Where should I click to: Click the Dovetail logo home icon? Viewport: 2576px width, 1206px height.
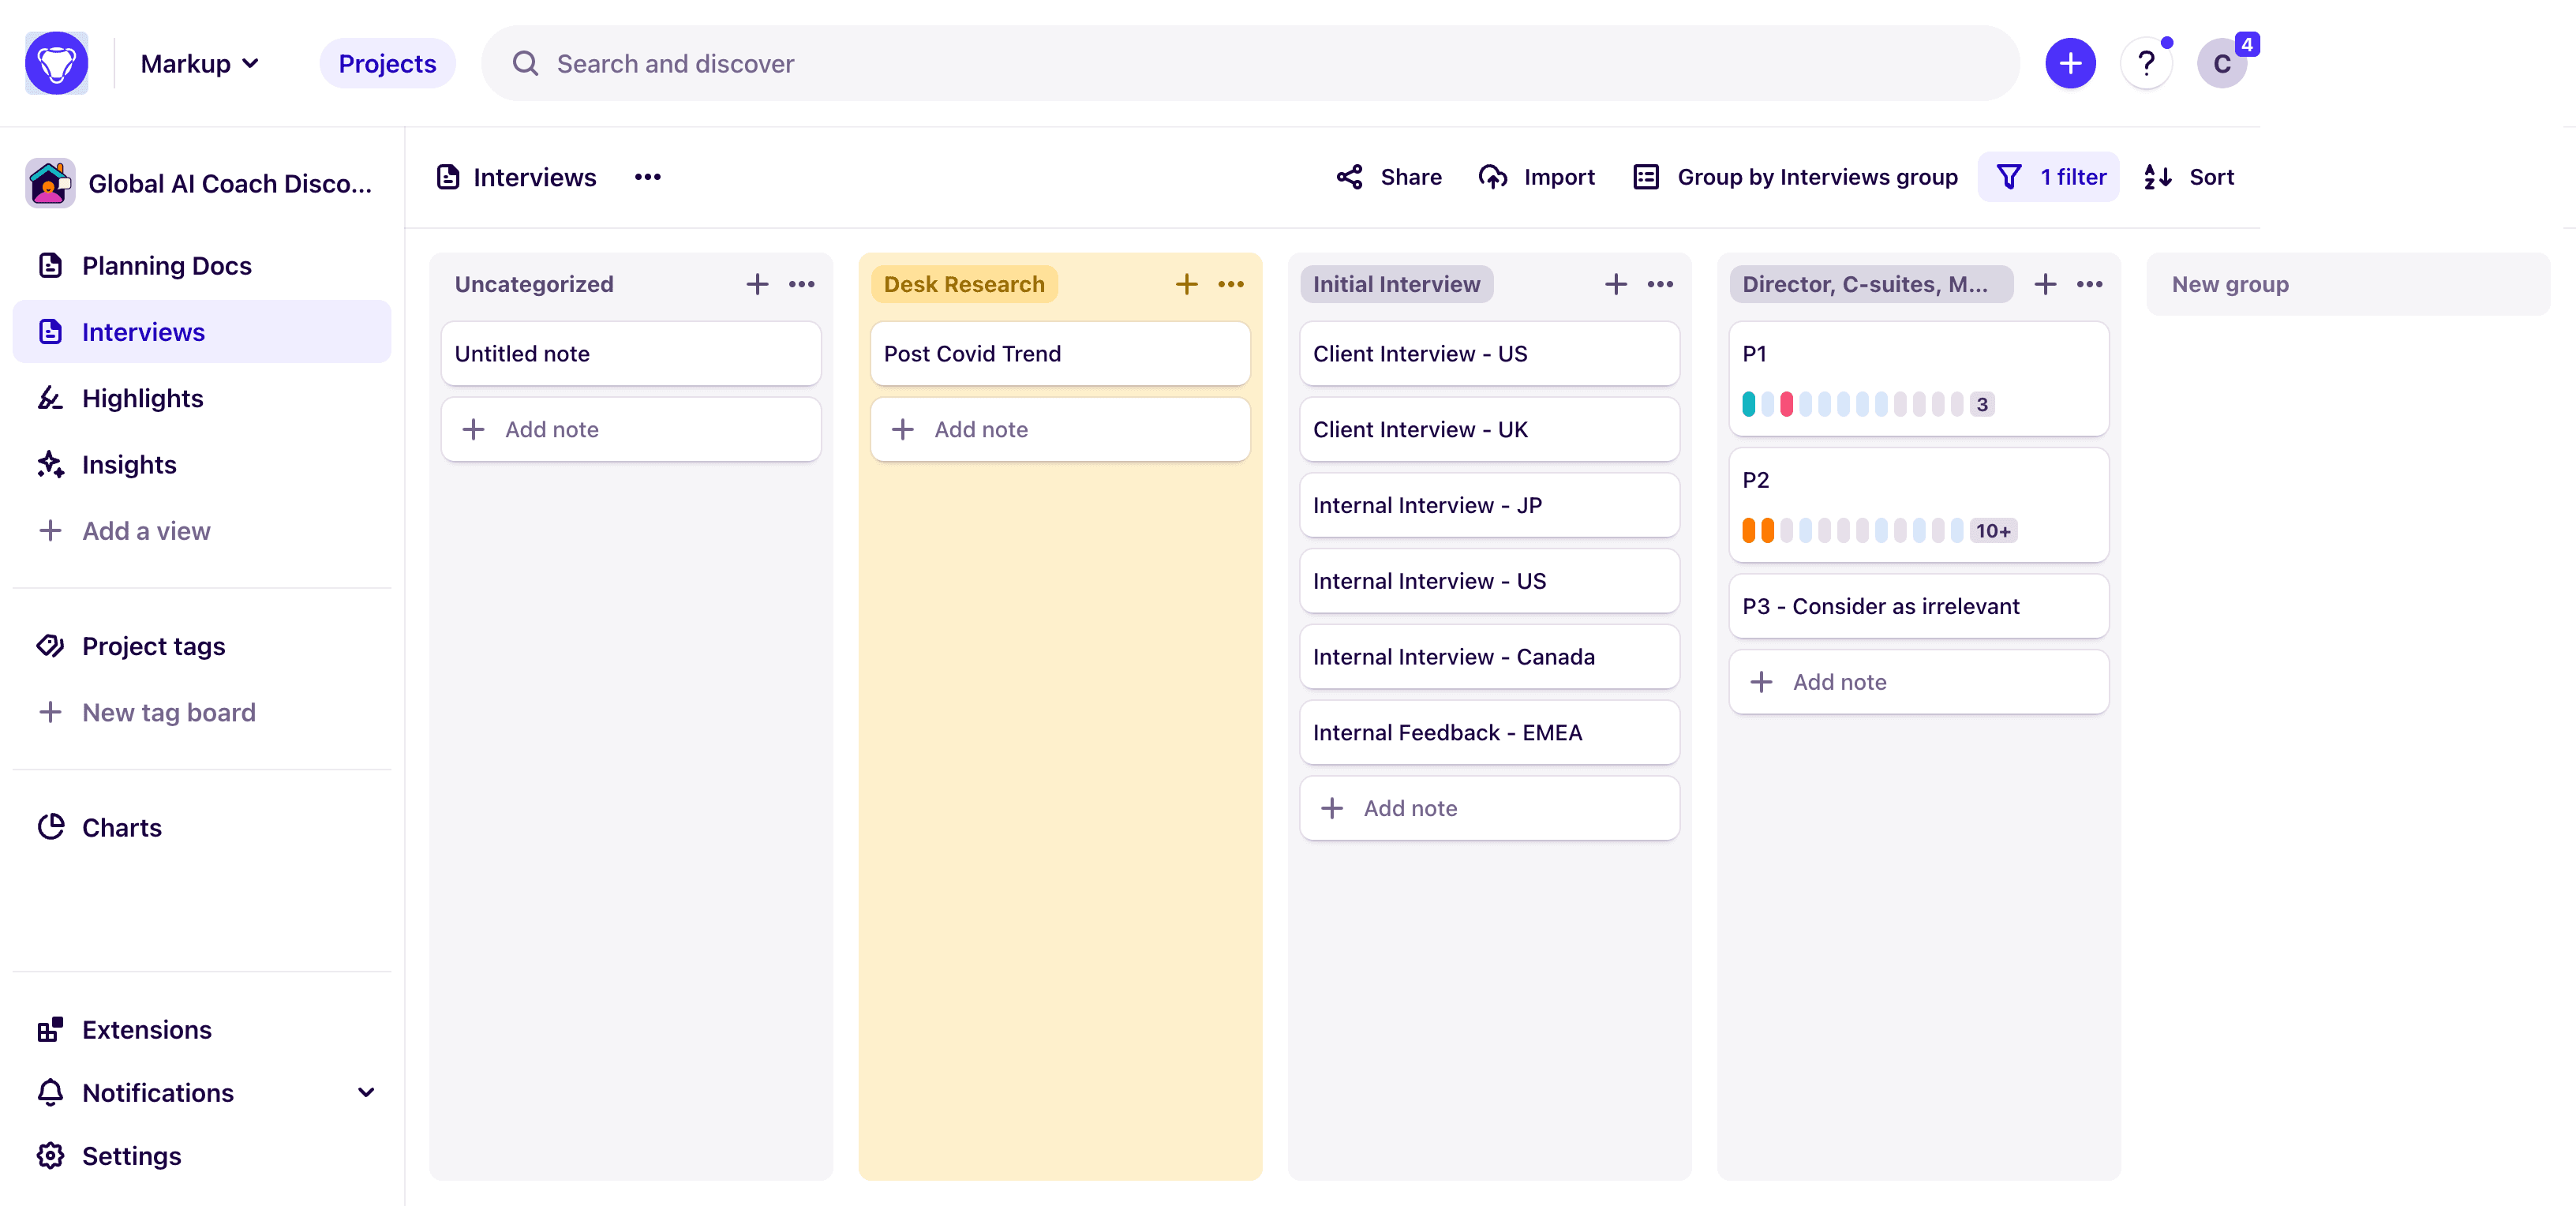point(56,63)
